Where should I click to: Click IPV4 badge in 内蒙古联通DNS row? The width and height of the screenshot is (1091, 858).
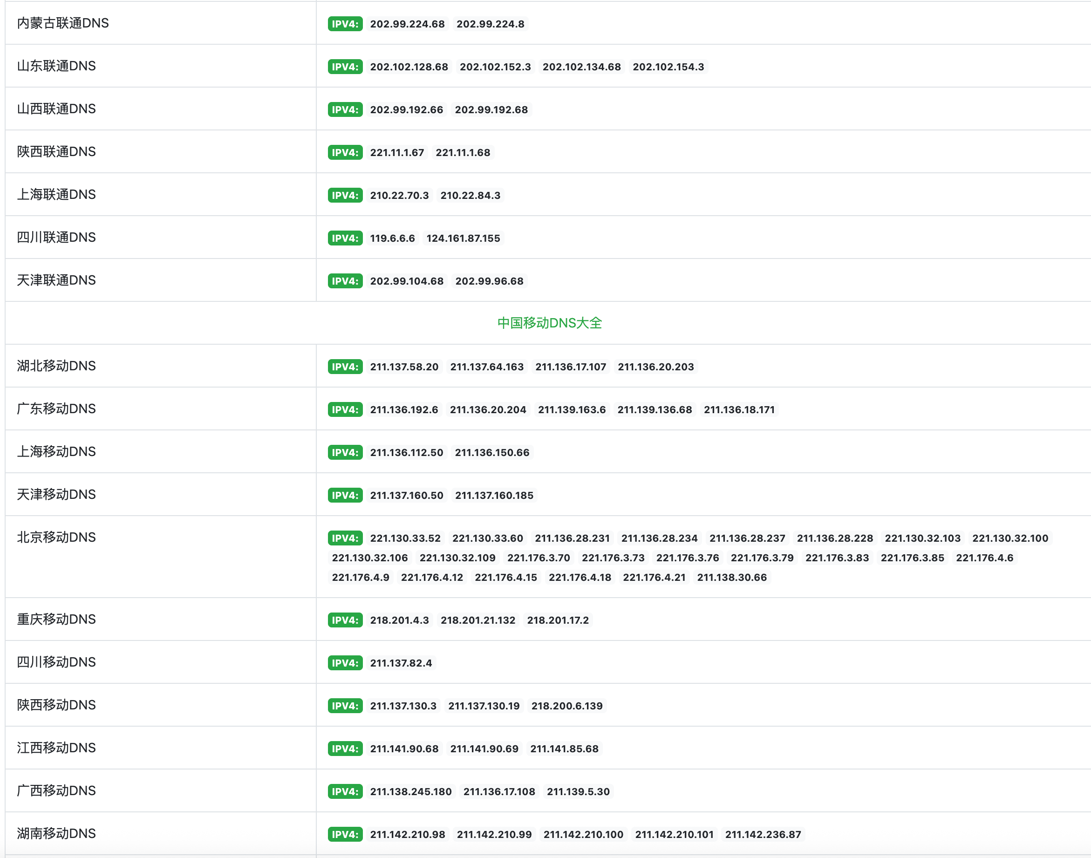(345, 24)
